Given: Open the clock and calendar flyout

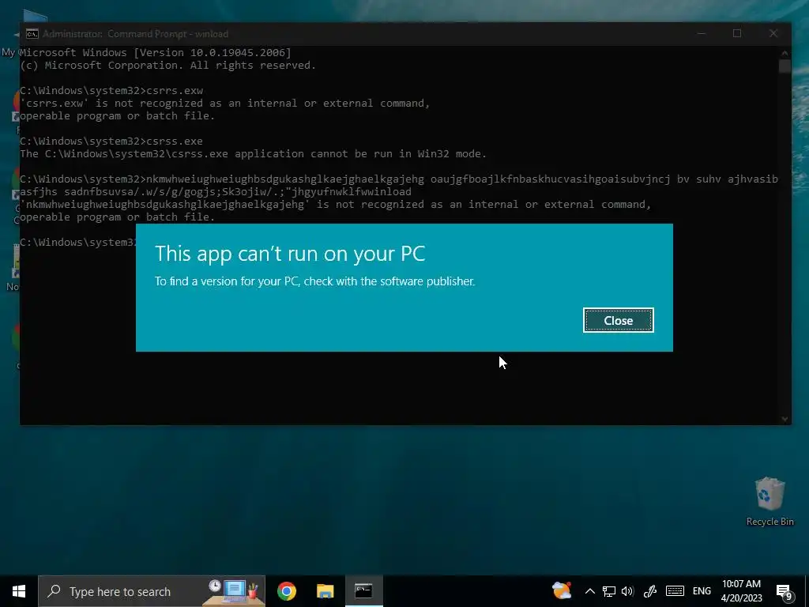Looking at the screenshot, I should click(741, 591).
